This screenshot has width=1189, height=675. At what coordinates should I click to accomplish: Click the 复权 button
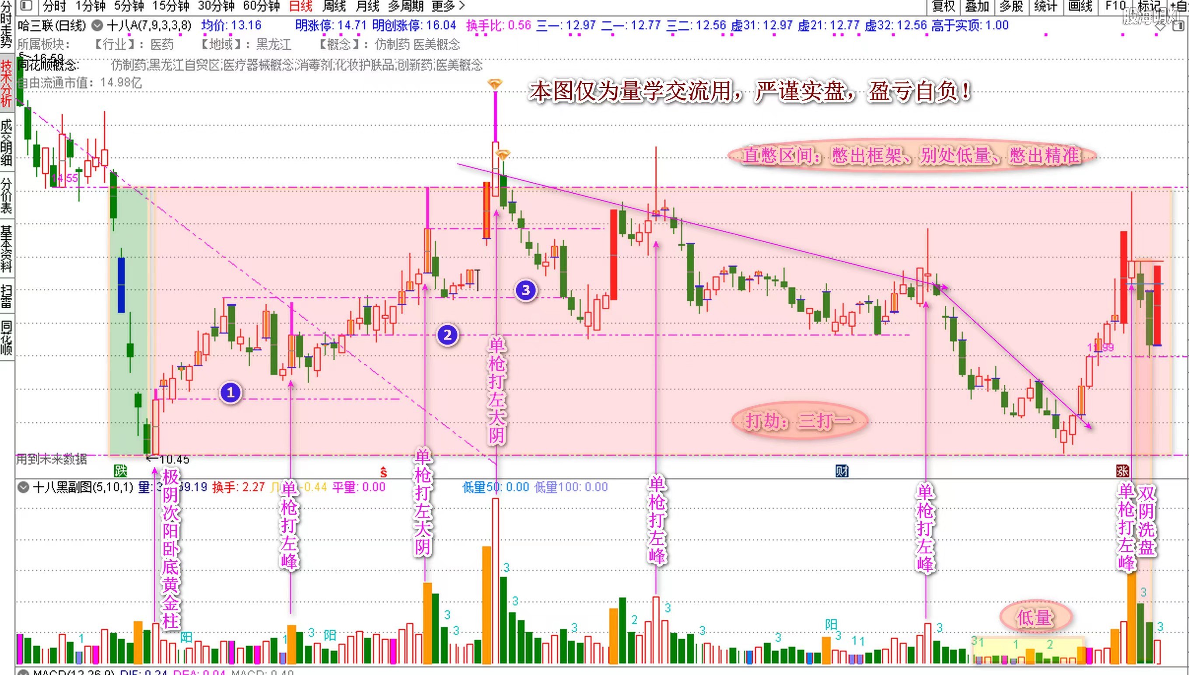tap(943, 6)
